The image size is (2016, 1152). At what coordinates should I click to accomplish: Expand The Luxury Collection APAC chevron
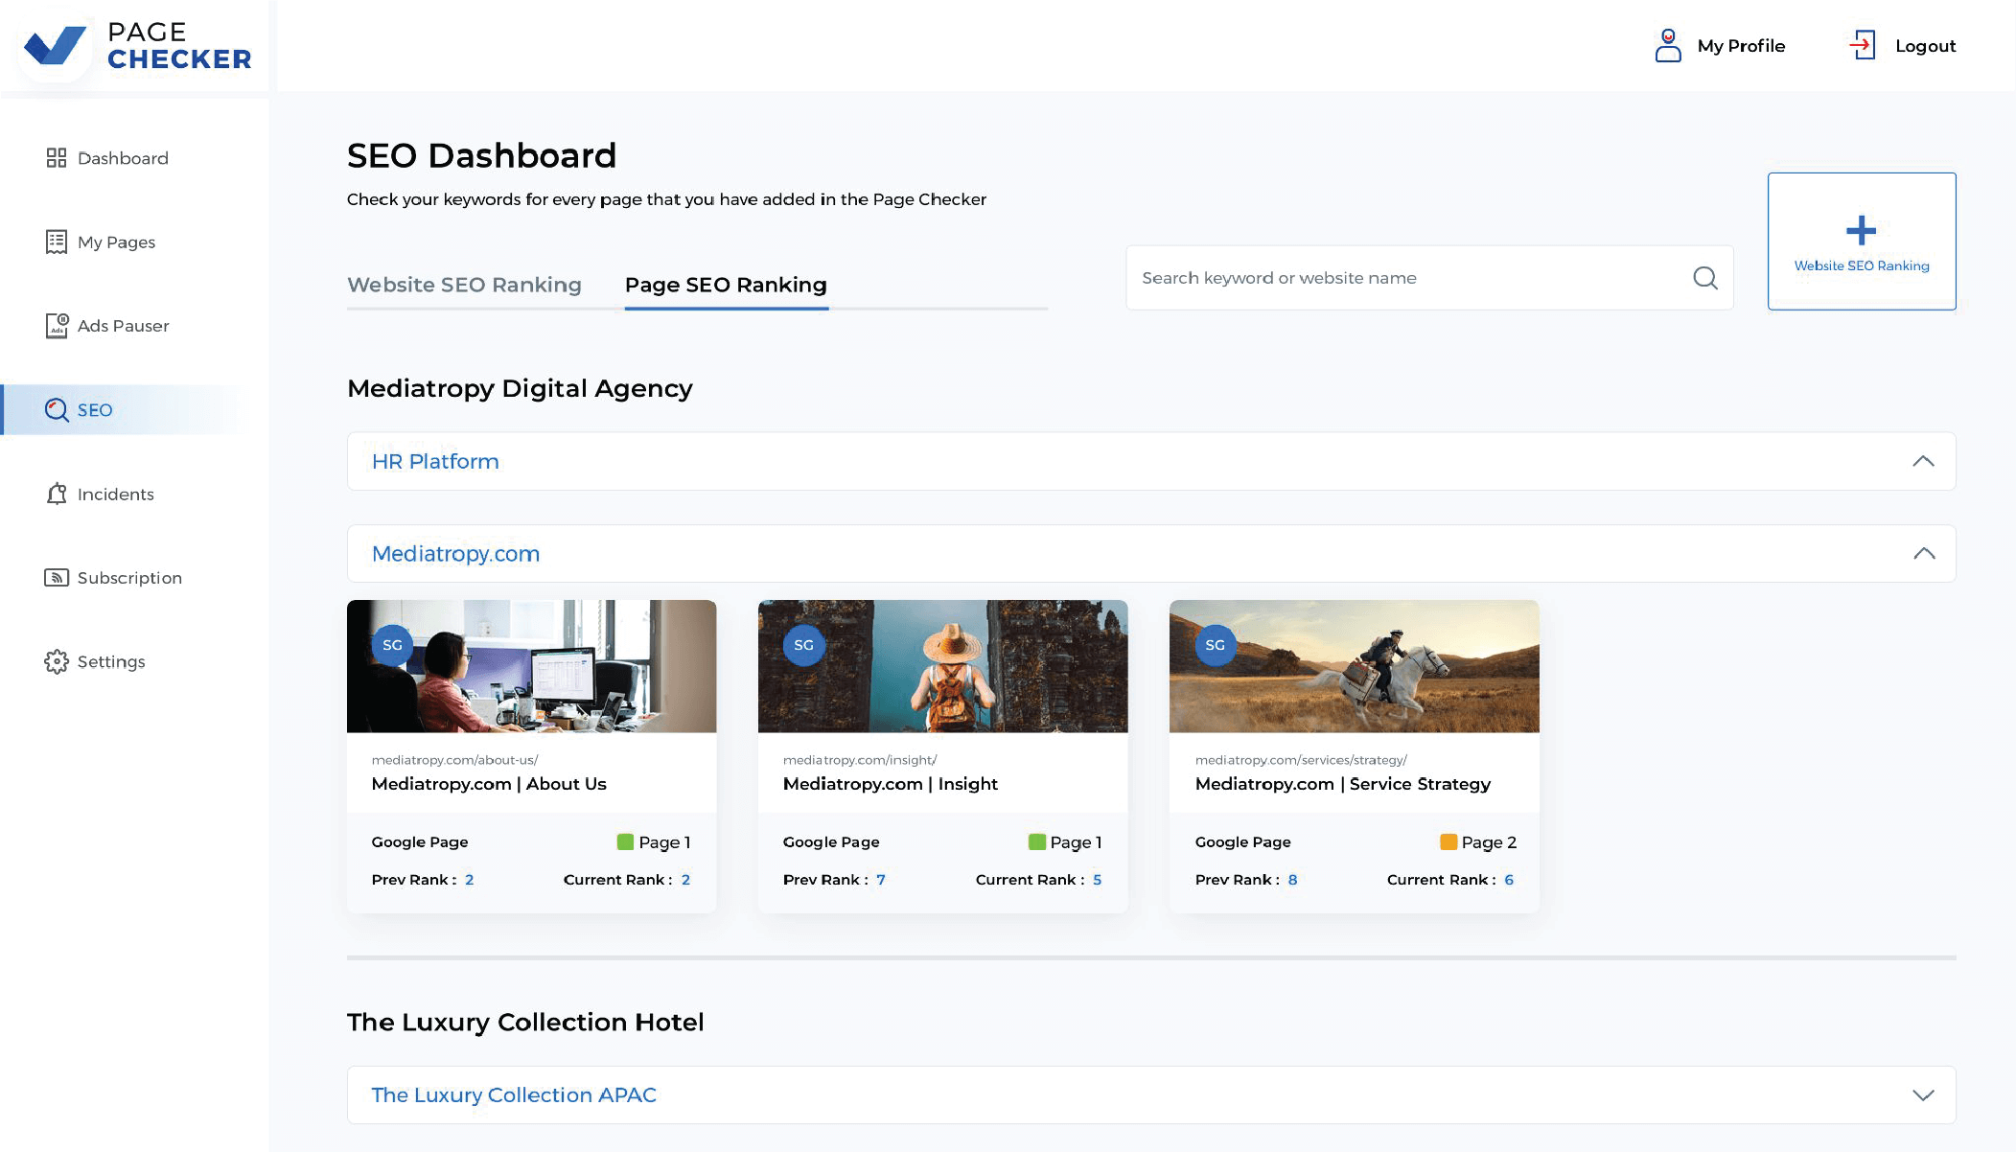(x=1923, y=1095)
